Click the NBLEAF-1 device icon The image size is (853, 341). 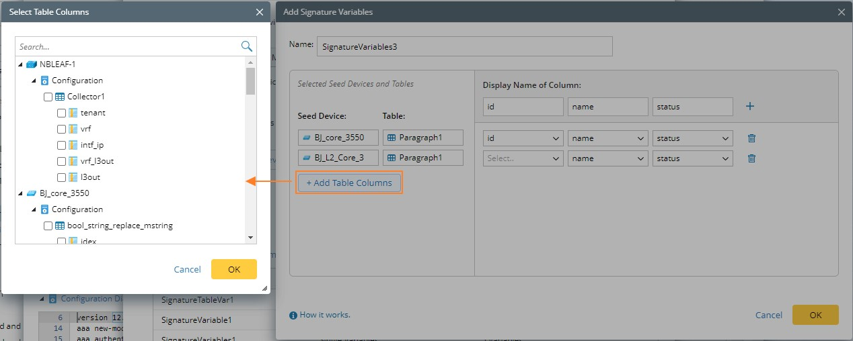coord(32,64)
